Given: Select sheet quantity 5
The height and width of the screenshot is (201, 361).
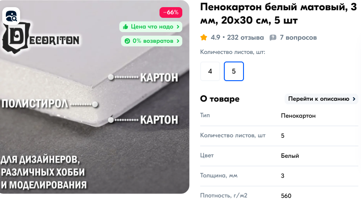Looking at the screenshot, I should click(234, 71).
